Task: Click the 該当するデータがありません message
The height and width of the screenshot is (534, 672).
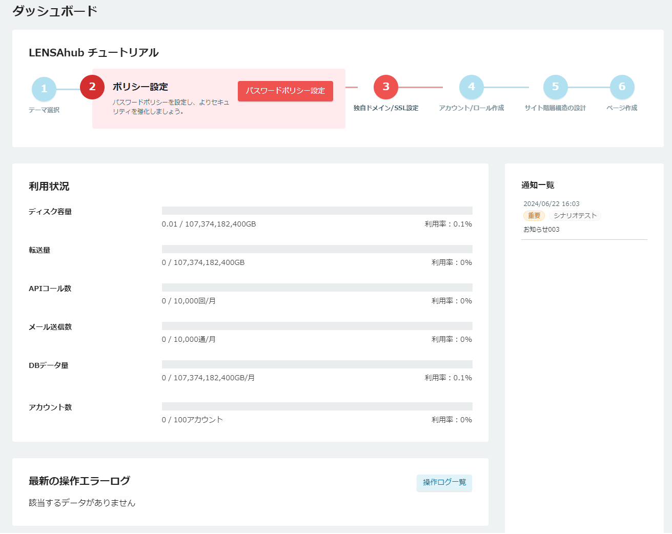Action: point(82,503)
